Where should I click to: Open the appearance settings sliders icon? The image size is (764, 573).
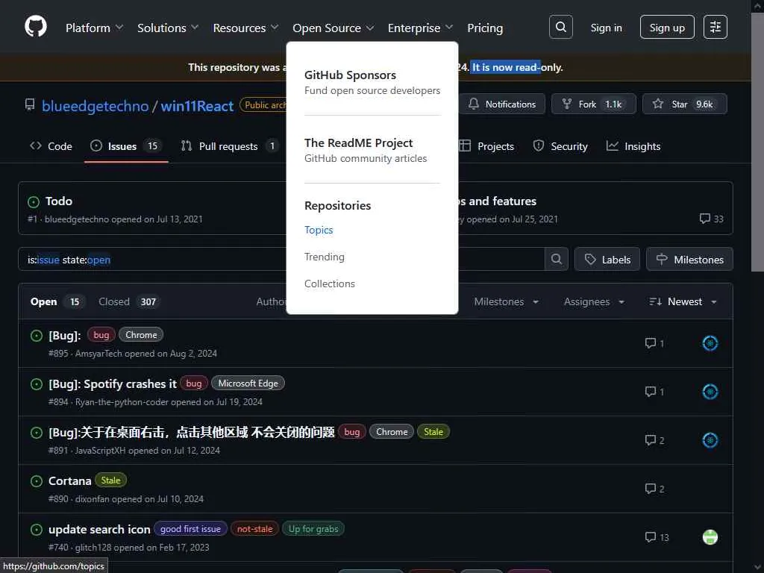pyautogui.click(x=716, y=27)
